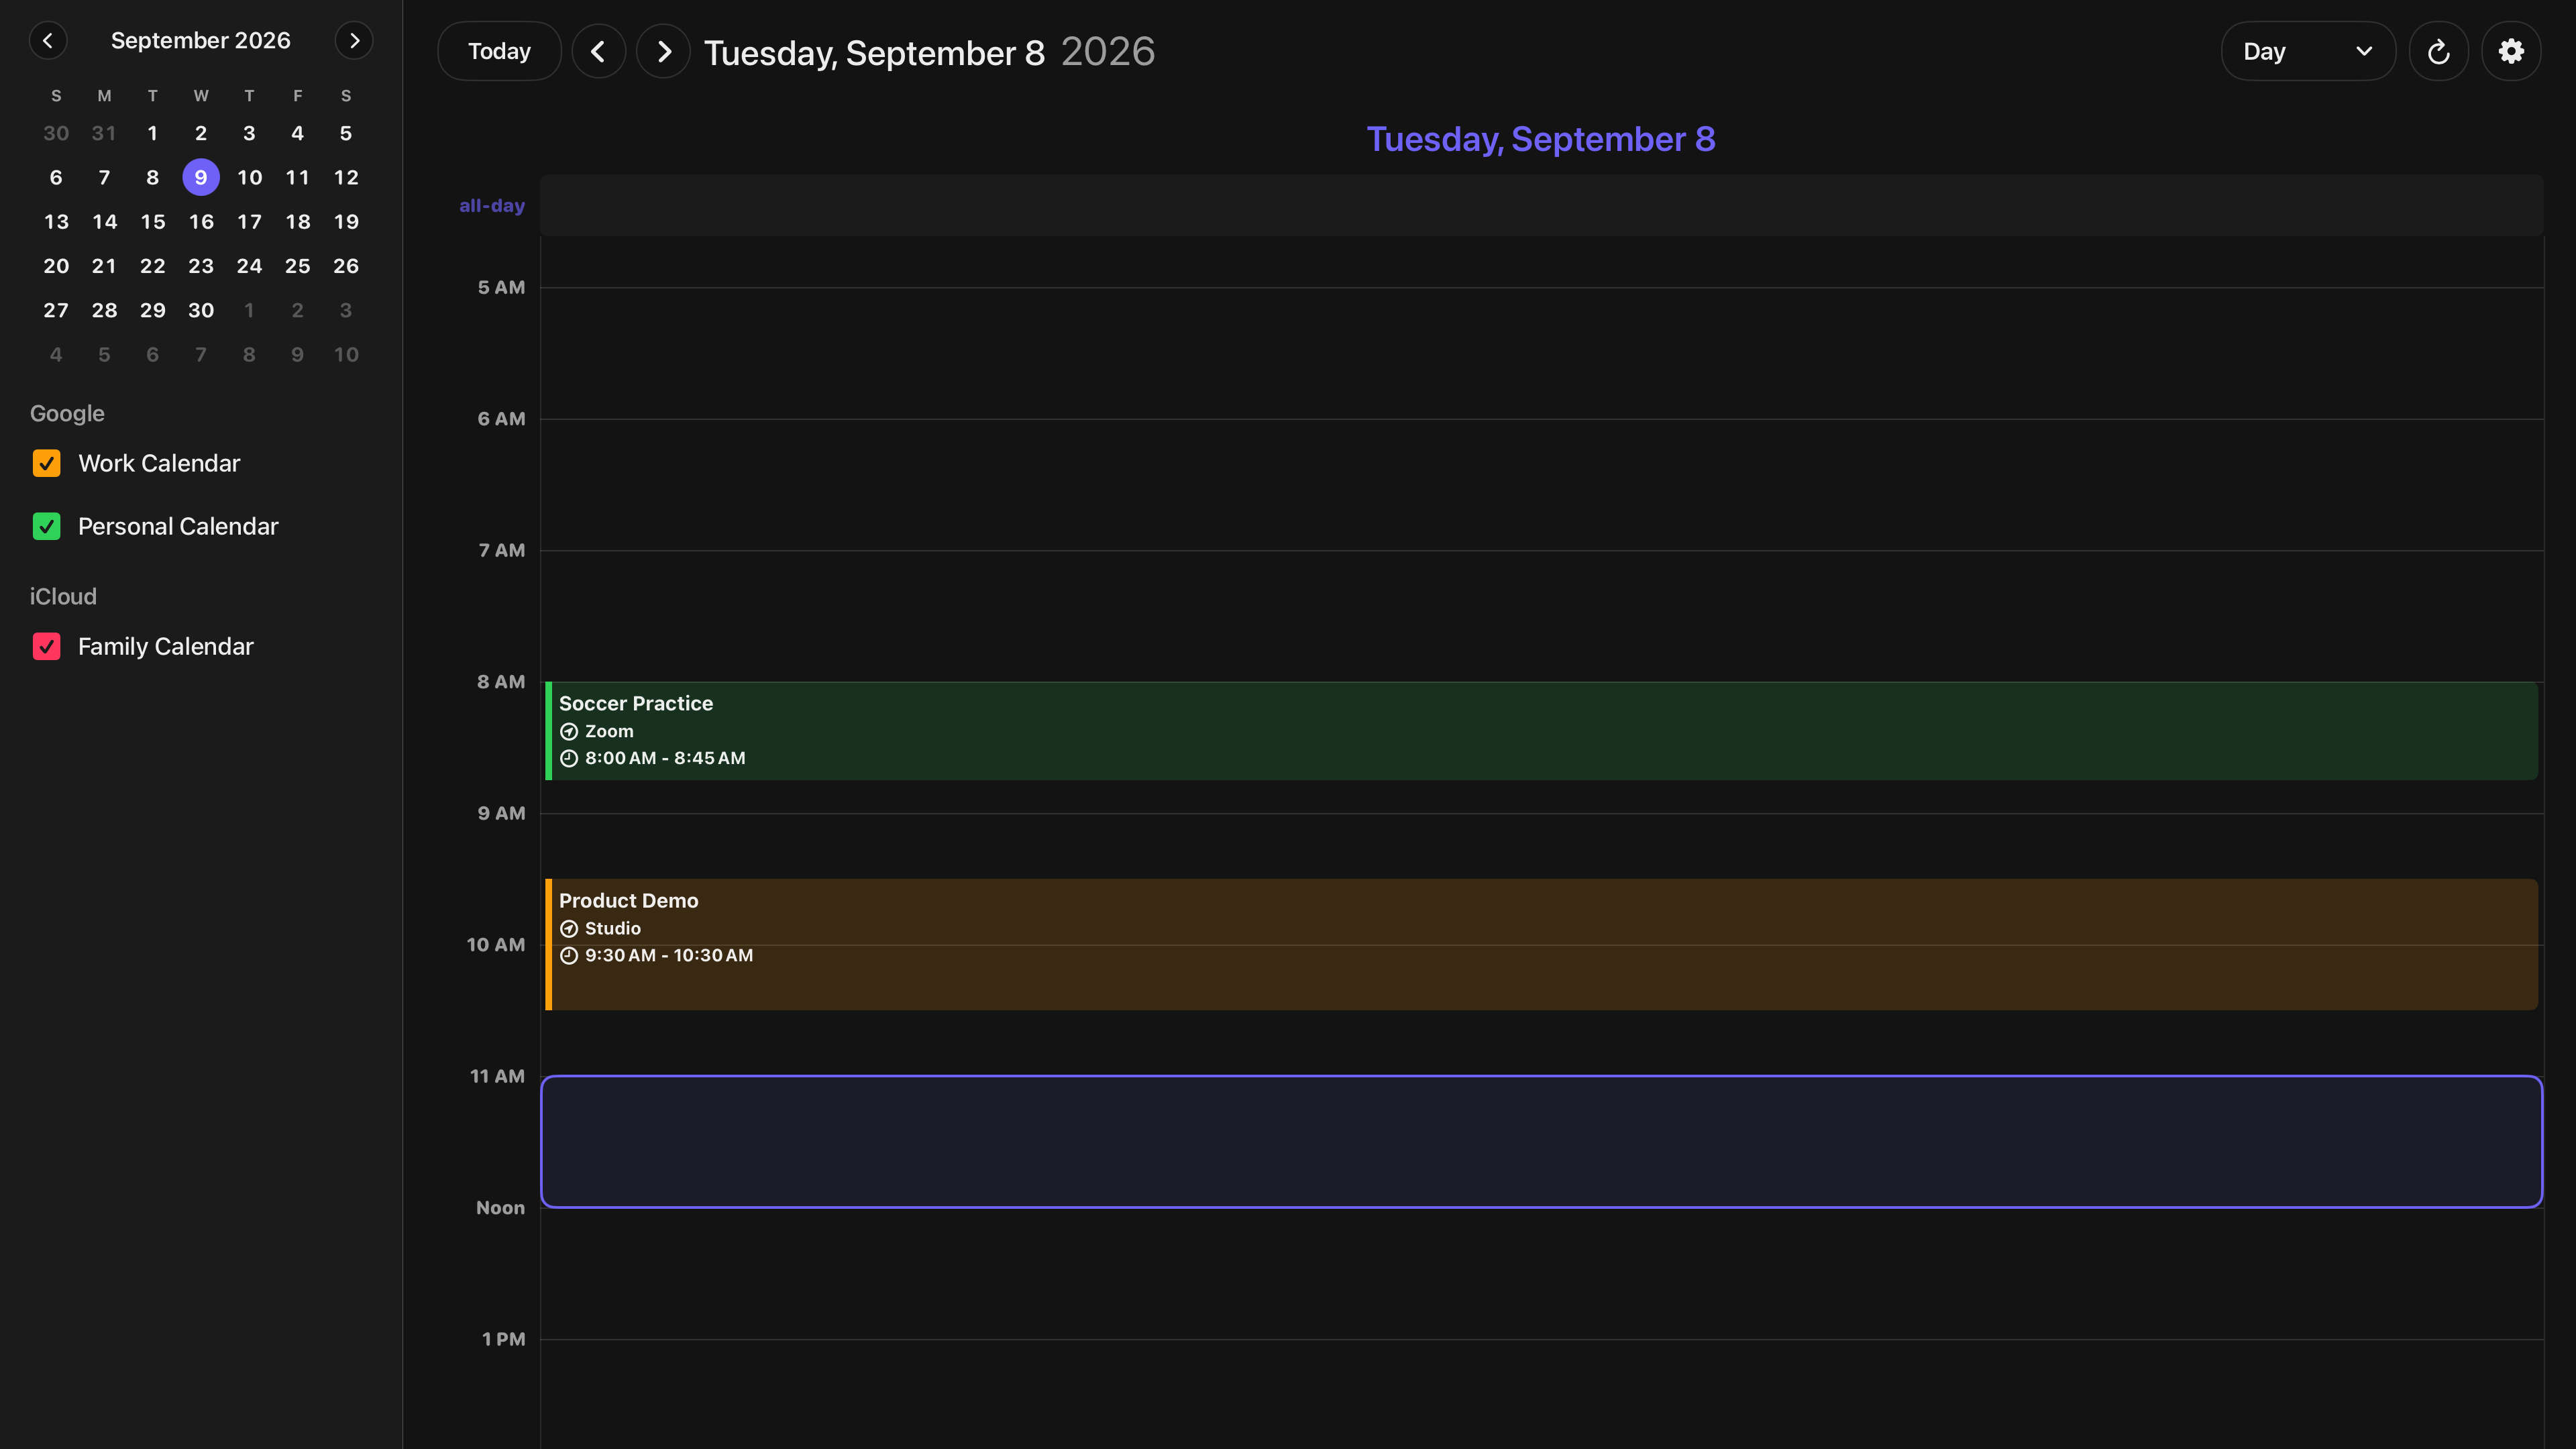2576x1449 pixels.
Task: Toggle the Family Calendar checkbox
Action: click(x=47, y=646)
